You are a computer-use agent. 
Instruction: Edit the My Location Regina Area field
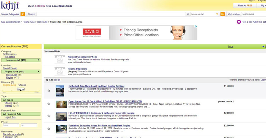254,14
